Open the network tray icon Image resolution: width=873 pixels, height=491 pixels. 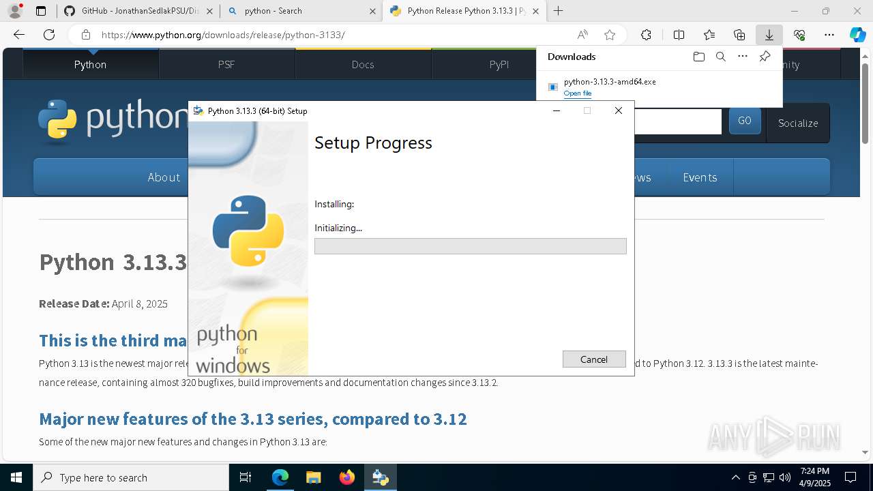769,477
